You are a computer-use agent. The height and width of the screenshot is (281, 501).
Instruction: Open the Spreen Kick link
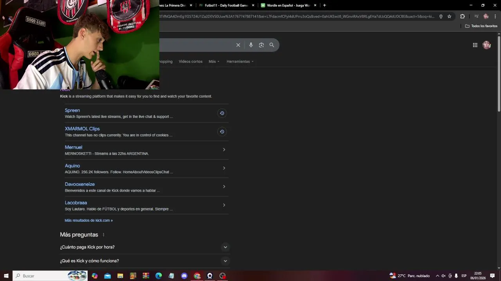tap(72, 110)
